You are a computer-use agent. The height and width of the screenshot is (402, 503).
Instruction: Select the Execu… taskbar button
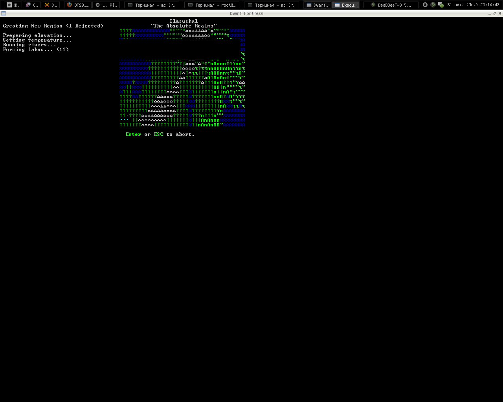(345, 5)
